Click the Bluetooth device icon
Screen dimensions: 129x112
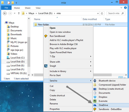(x=95, y=81)
